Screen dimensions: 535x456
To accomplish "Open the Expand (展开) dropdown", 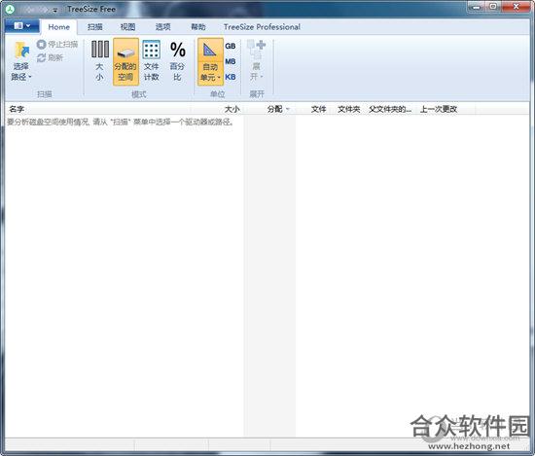I will tap(257, 61).
